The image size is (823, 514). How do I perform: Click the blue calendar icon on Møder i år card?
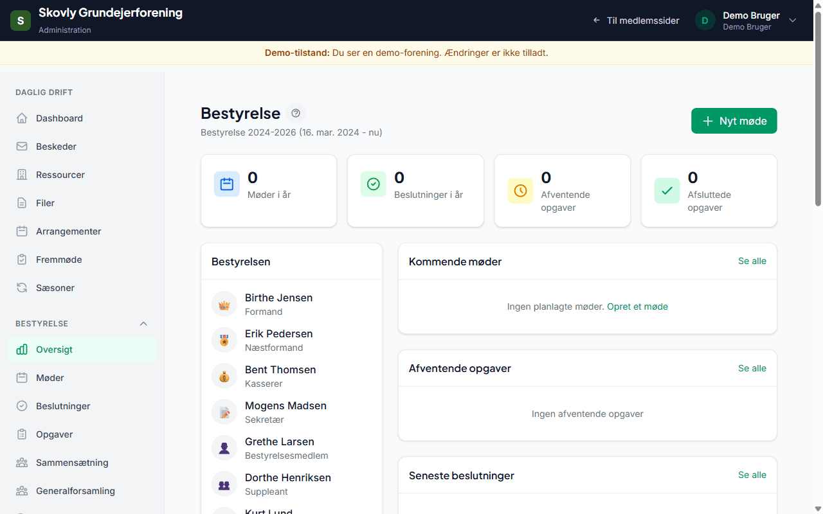[227, 184]
